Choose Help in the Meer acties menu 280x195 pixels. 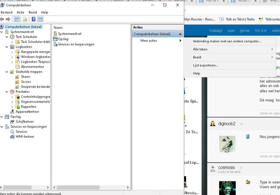tap(230, 73)
